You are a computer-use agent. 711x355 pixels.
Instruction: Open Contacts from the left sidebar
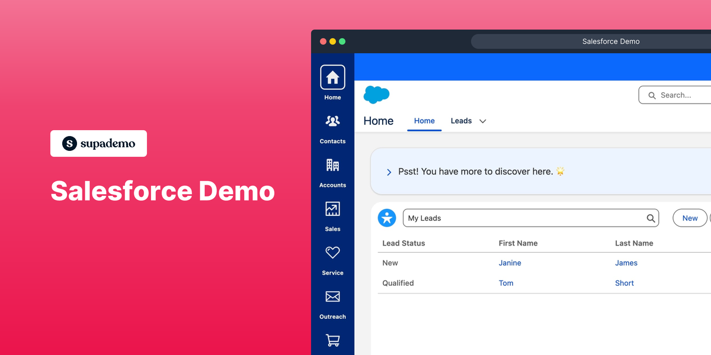(x=332, y=122)
